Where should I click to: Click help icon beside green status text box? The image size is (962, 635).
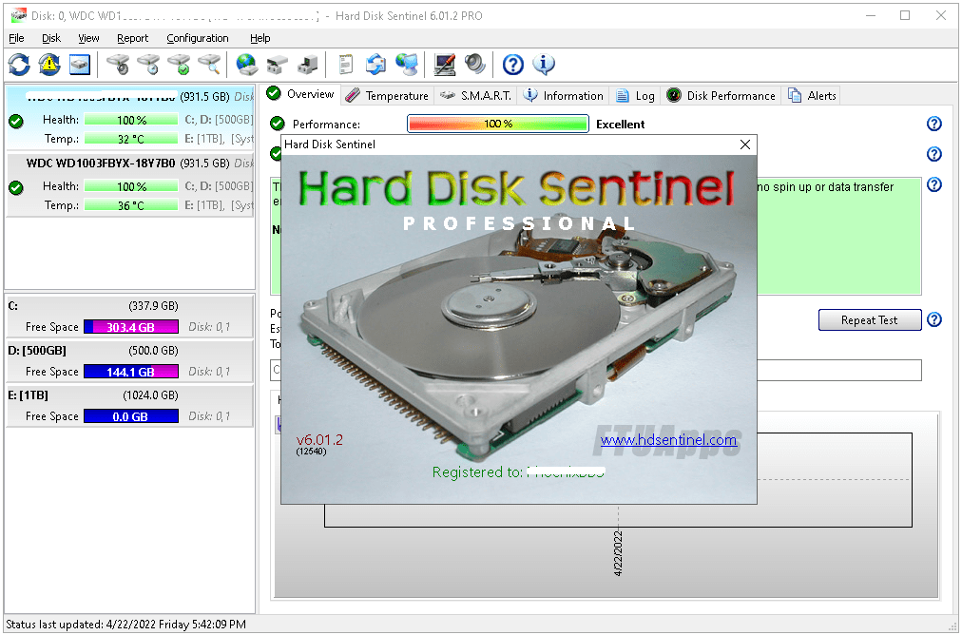(933, 184)
